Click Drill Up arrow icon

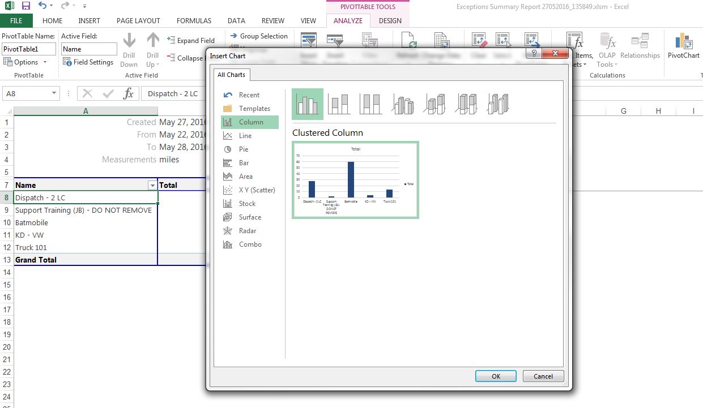(x=153, y=41)
